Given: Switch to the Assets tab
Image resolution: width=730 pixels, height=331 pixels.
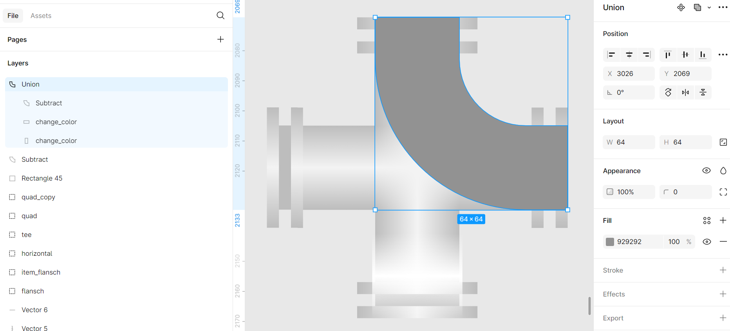Looking at the screenshot, I should click(x=41, y=16).
